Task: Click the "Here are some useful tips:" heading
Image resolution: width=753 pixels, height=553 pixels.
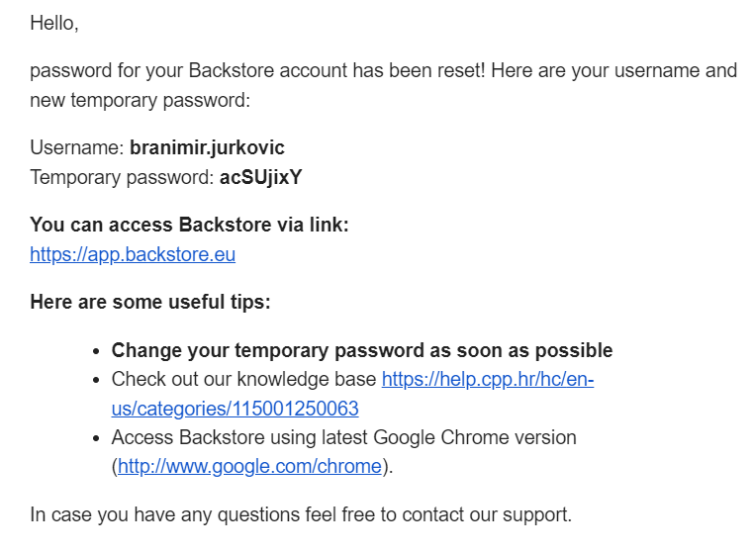Action: coord(150,302)
